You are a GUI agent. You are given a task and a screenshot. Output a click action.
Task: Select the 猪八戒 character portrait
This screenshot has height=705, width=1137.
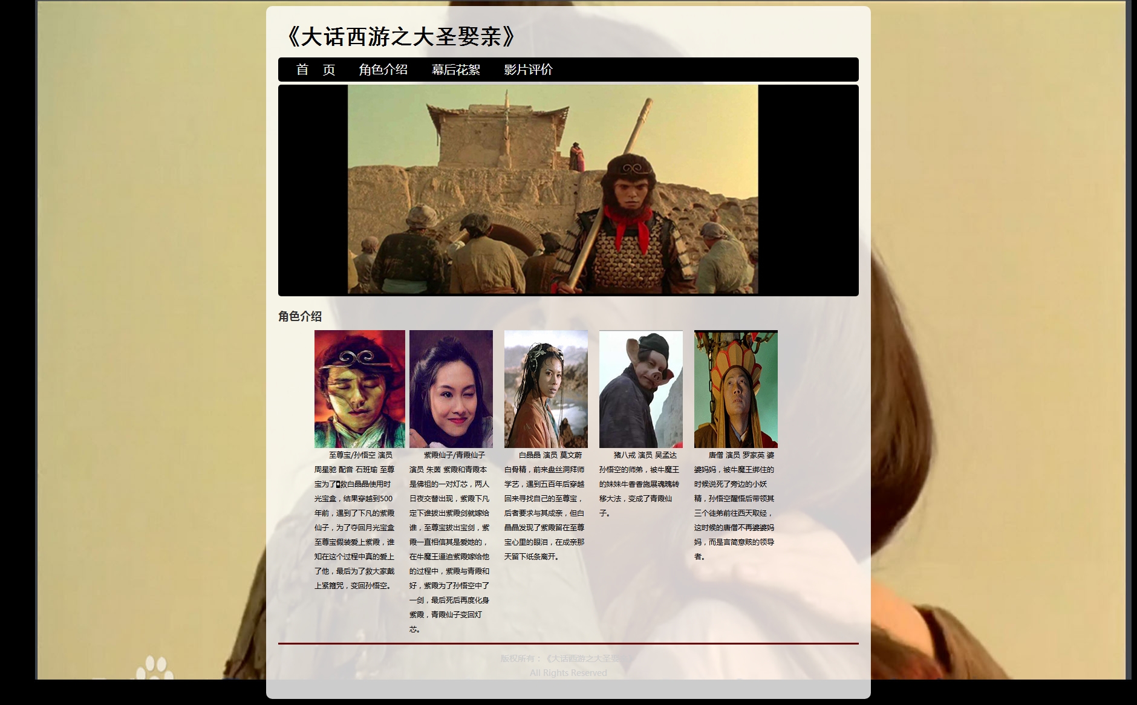(x=640, y=389)
